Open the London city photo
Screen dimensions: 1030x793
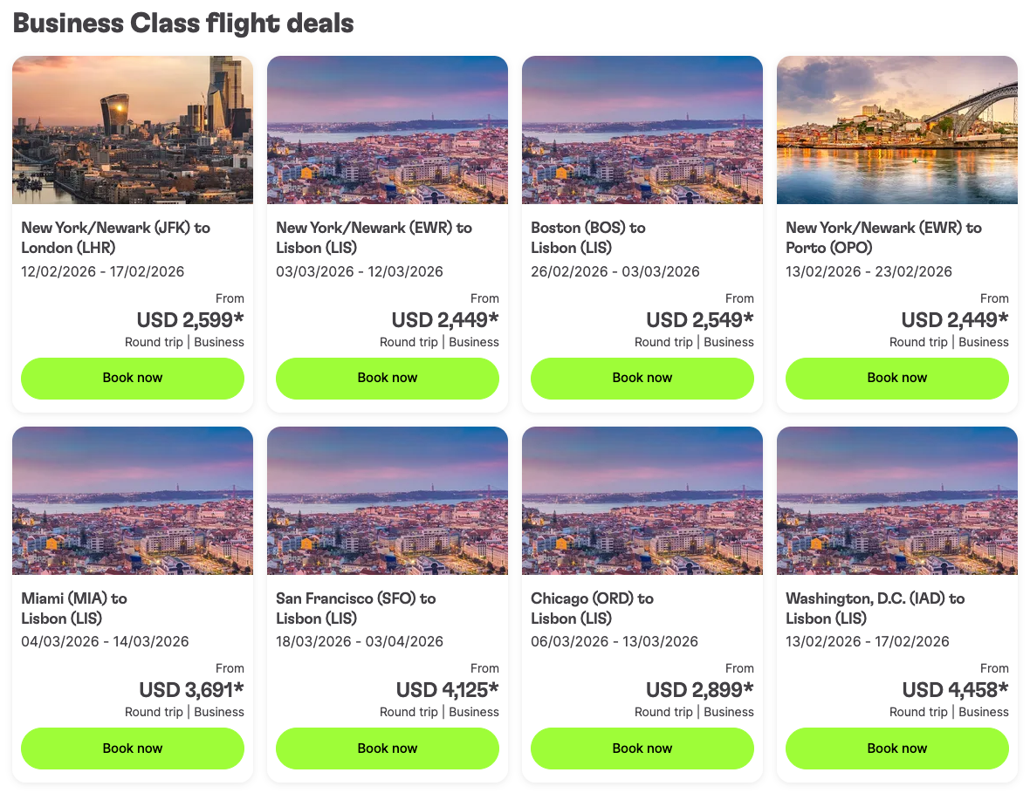click(x=133, y=129)
